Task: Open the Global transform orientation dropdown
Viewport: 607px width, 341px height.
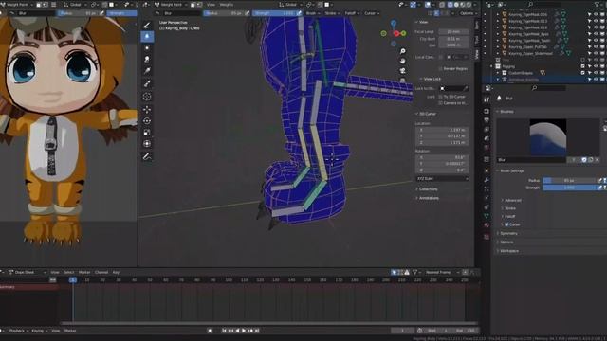Action: [x=291, y=5]
